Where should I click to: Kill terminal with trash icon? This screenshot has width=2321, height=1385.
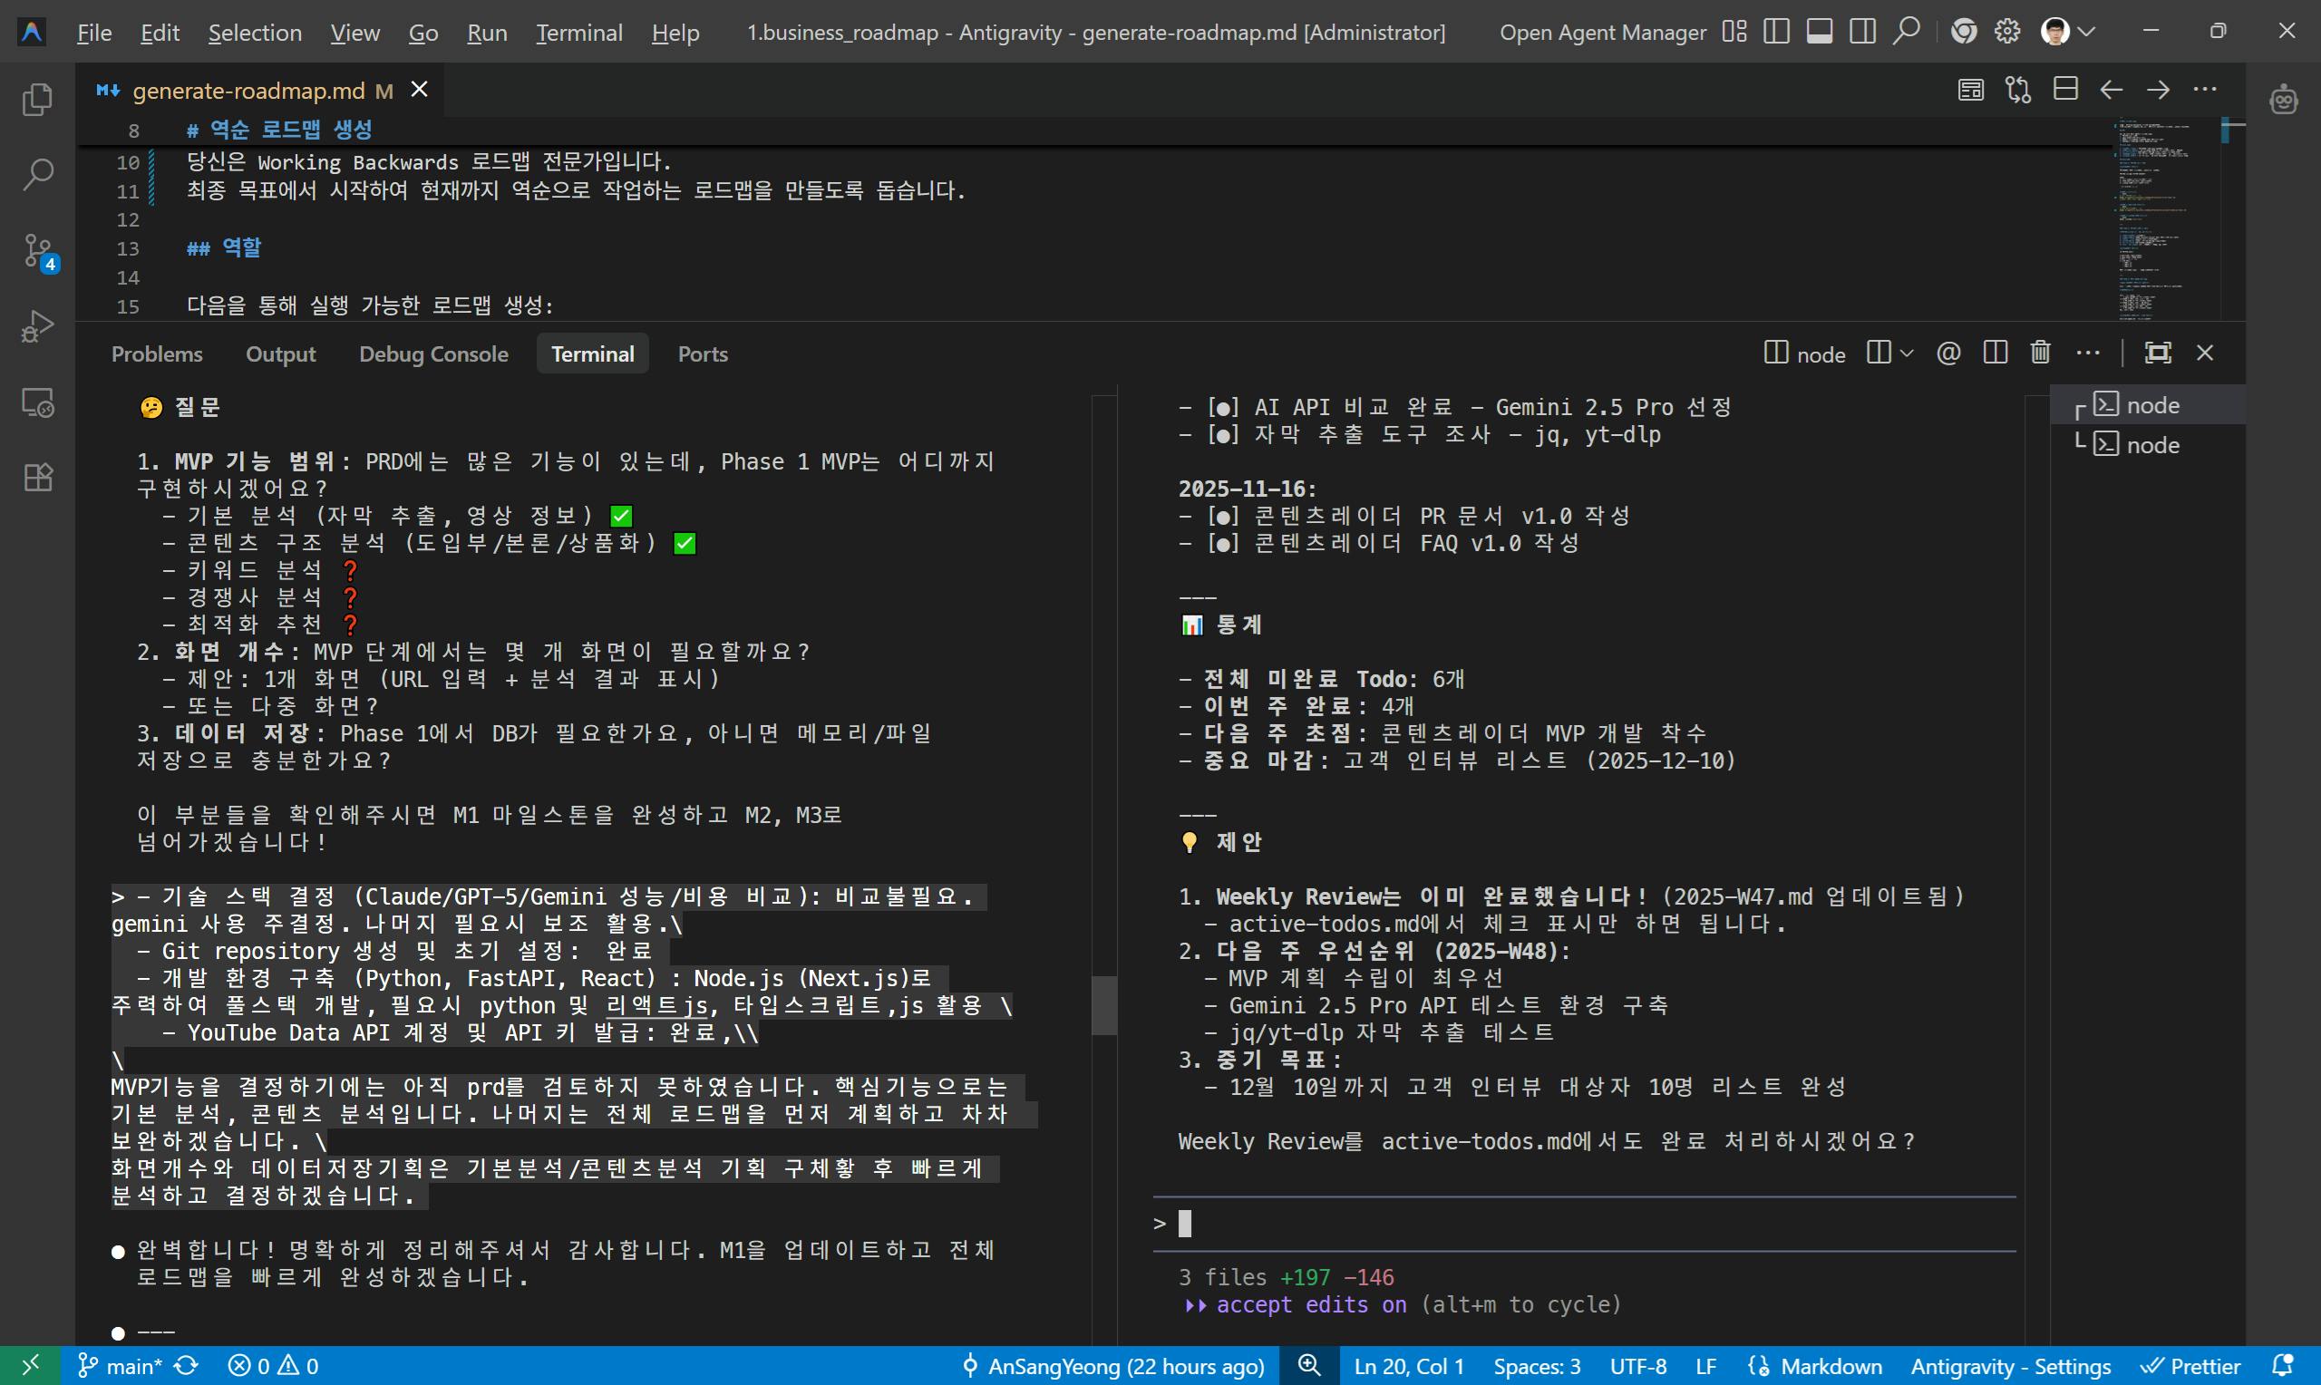2040,353
